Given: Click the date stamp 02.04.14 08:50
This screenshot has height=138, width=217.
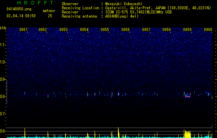Looking at the screenshot, I should [21, 16].
